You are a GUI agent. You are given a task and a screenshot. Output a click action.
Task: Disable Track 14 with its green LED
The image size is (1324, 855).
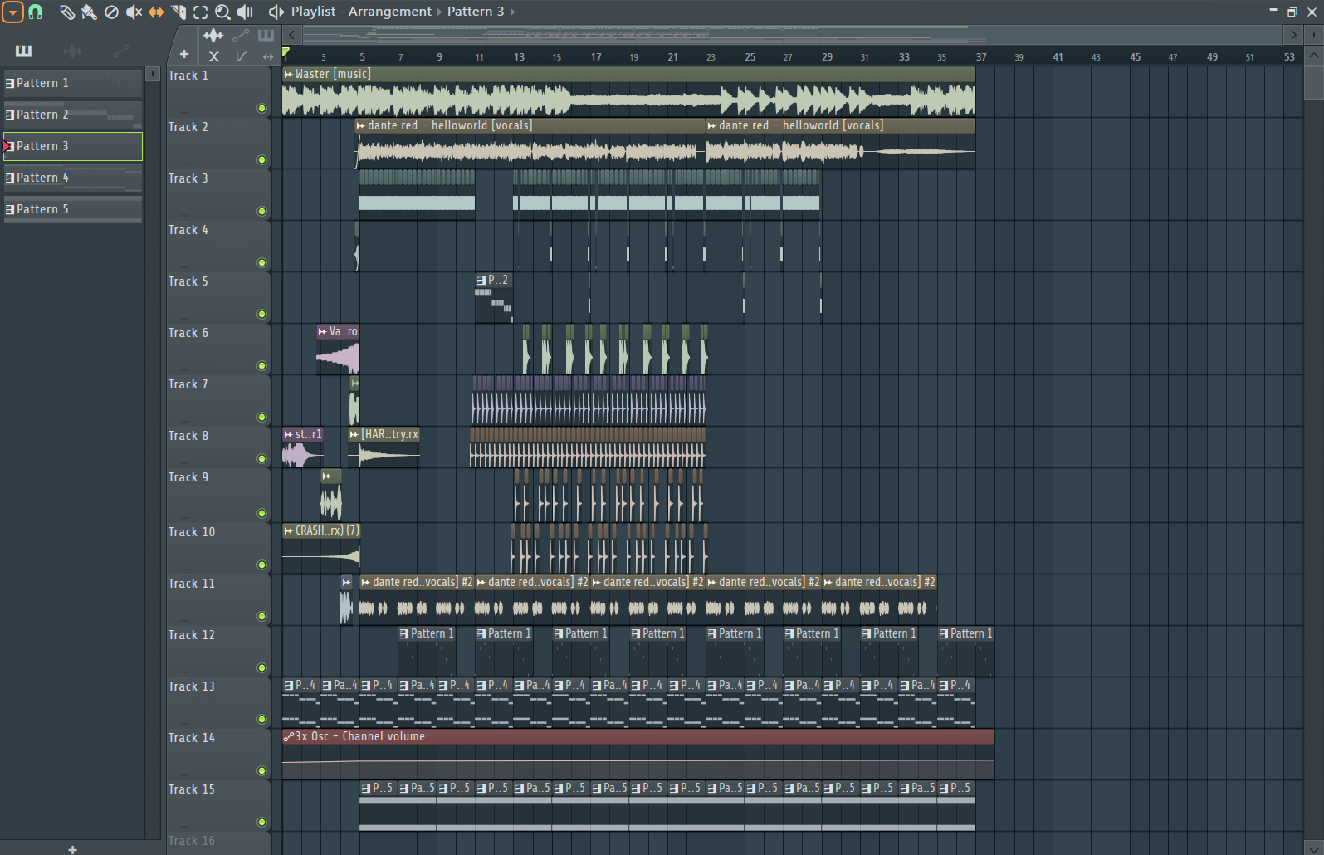261,770
